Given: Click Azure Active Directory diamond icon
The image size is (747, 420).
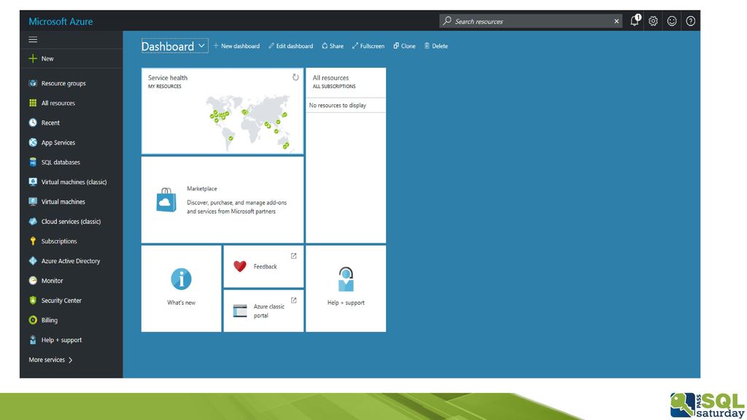Looking at the screenshot, I should click(32, 261).
